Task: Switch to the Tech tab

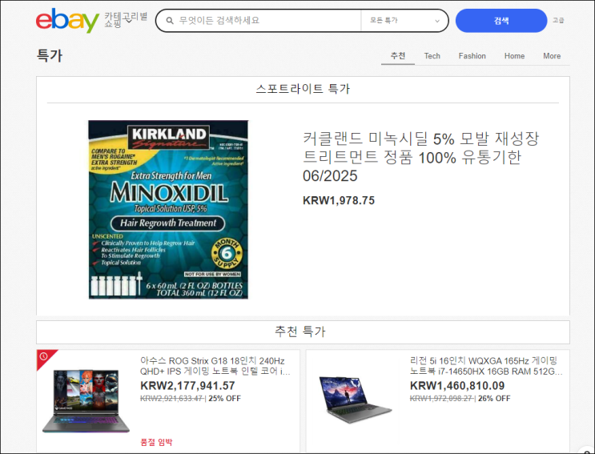Action: point(432,56)
